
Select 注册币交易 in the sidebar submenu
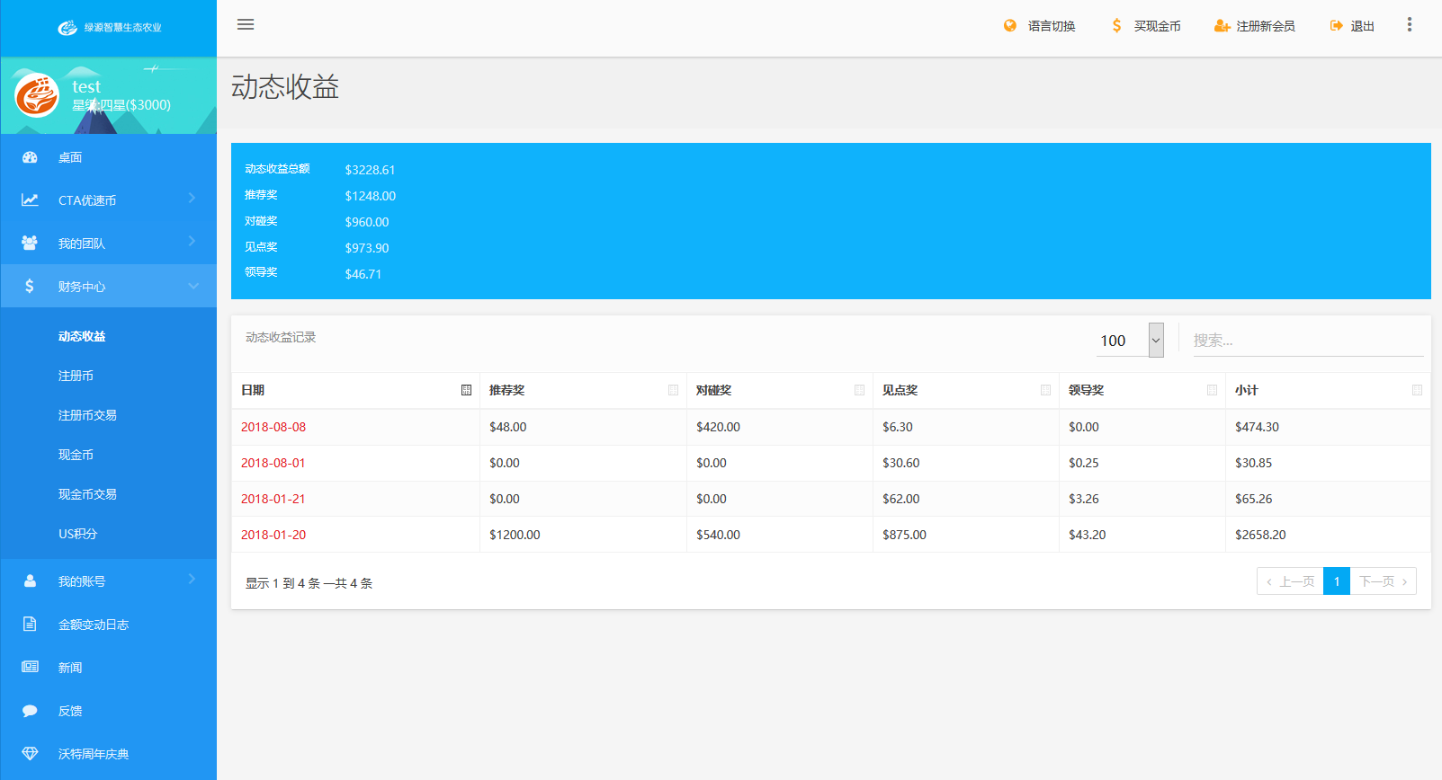(87, 415)
